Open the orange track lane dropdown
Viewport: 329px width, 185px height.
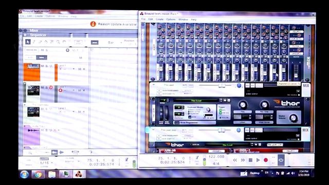pyautogui.click(x=74, y=69)
